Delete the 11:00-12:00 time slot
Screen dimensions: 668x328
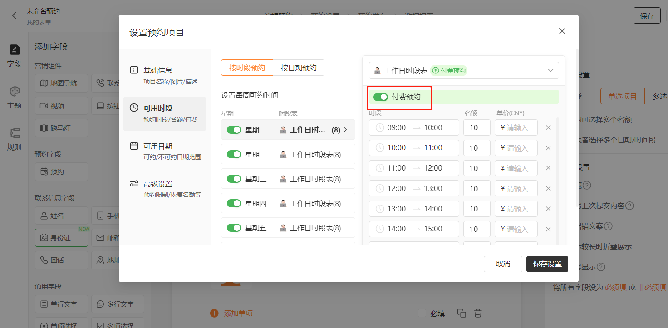tap(548, 168)
